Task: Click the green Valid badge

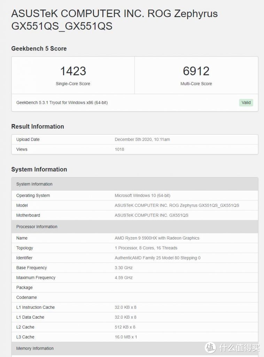Action: (246, 102)
